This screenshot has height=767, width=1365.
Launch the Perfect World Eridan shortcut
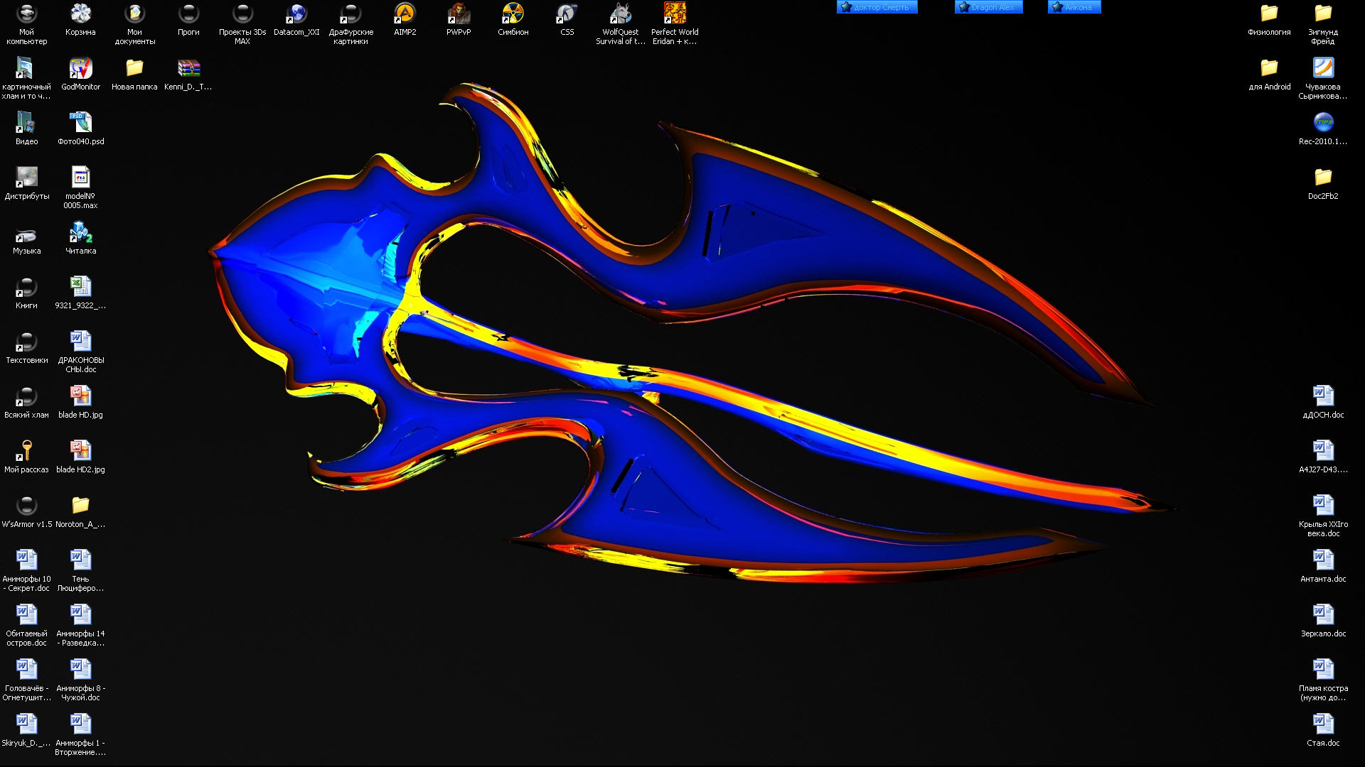675,14
